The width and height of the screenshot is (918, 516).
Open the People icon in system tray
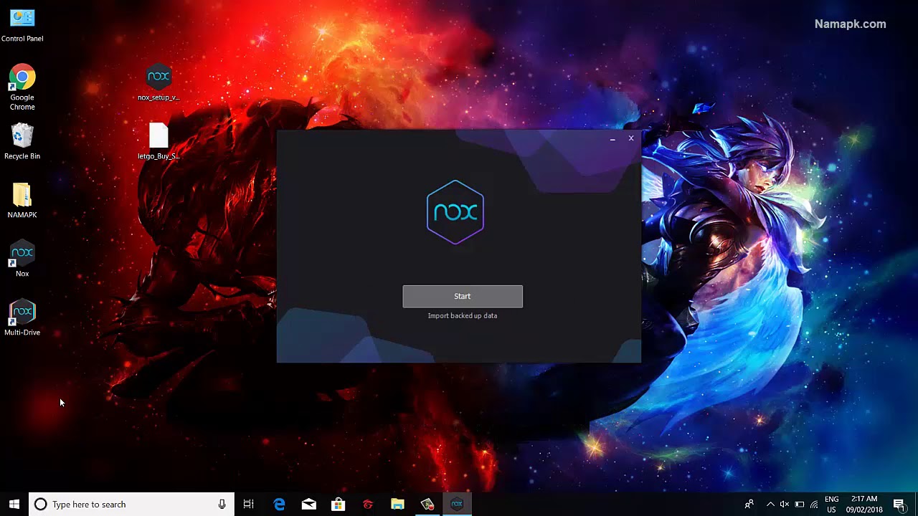pyautogui.click(x=749, y=505)
